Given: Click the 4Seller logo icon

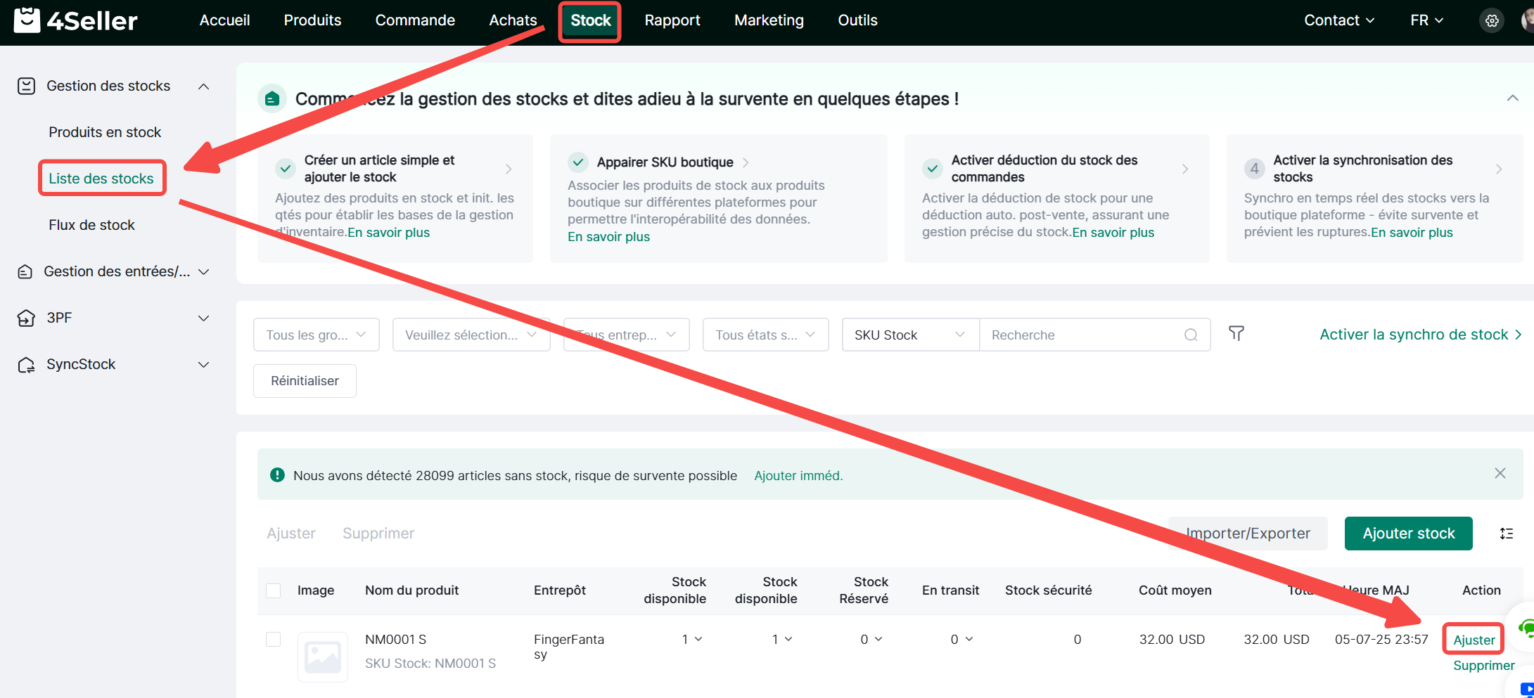Looking at the screenshot, I should coord(27,20).
